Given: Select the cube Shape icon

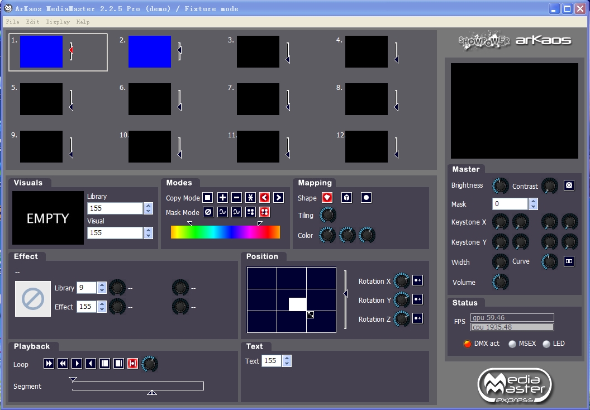Looking at the screenshot, I should pyautogui.click(x=346, y=198).
